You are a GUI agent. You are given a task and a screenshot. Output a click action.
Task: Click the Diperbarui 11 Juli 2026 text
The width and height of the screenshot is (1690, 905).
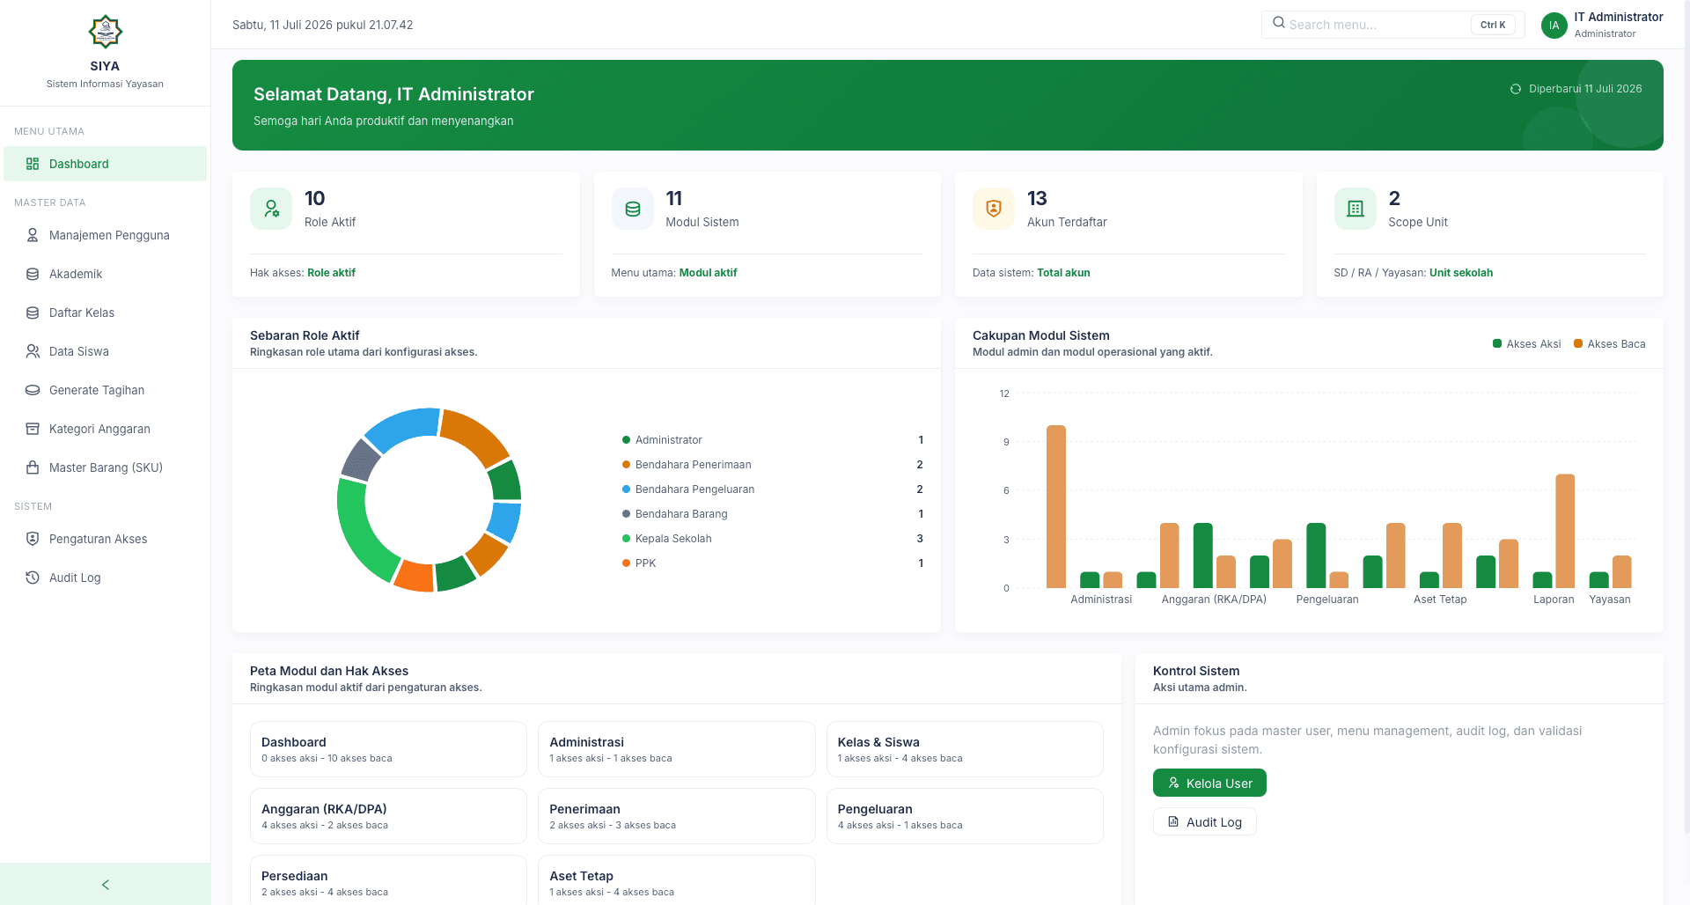[x=1585, y=89]
